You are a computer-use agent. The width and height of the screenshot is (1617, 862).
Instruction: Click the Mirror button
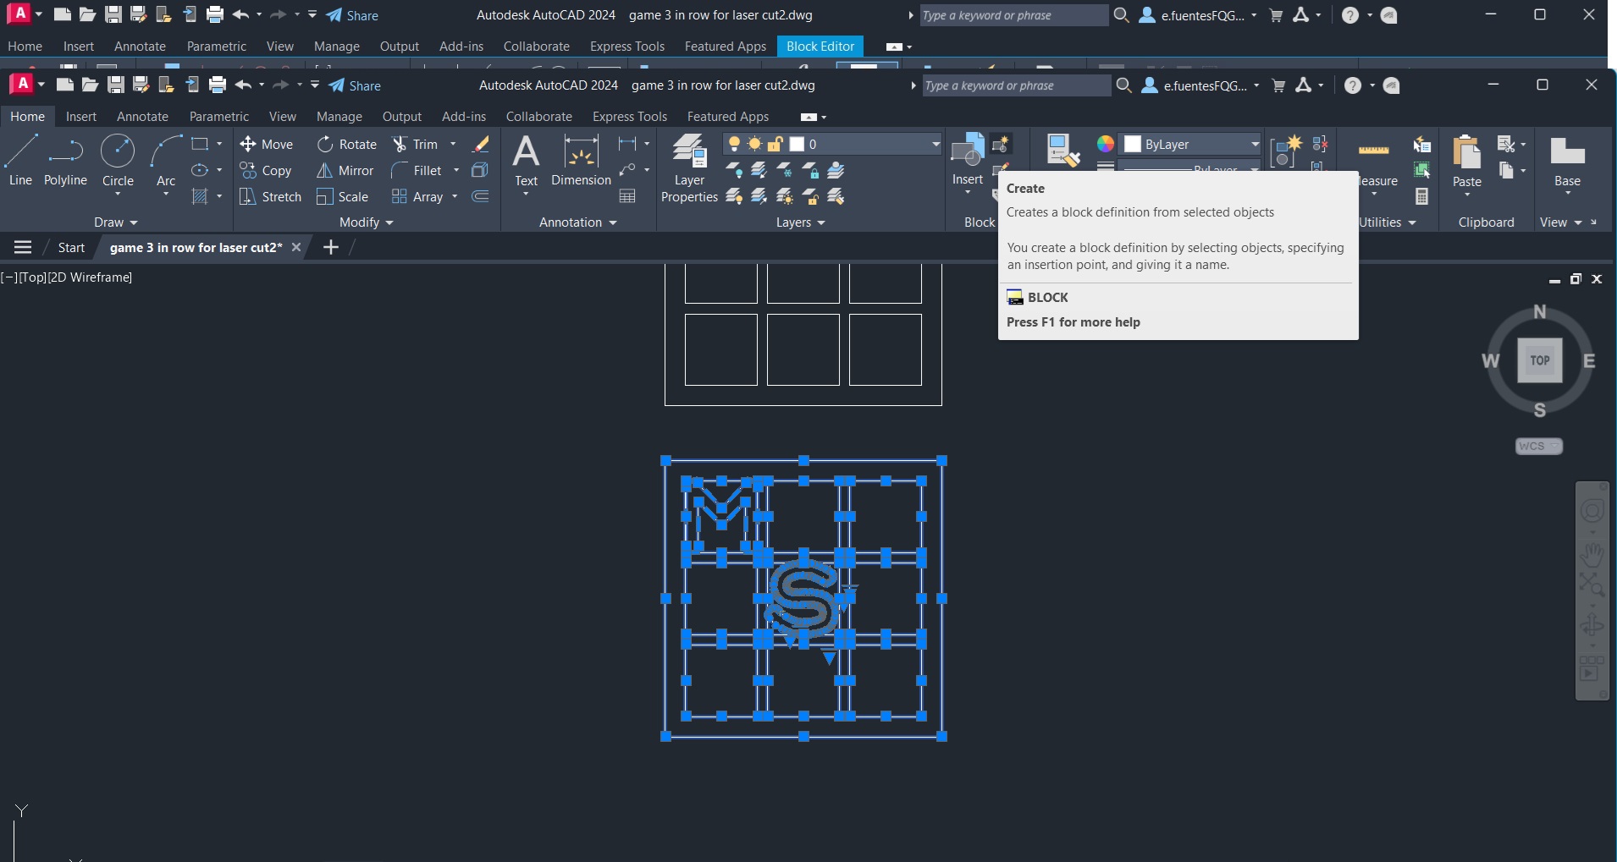pyautogui.click(x=345, y=170)
